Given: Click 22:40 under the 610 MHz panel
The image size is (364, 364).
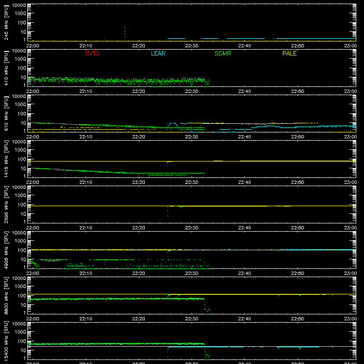Looking at the screenshot, I should click(244, 137).
